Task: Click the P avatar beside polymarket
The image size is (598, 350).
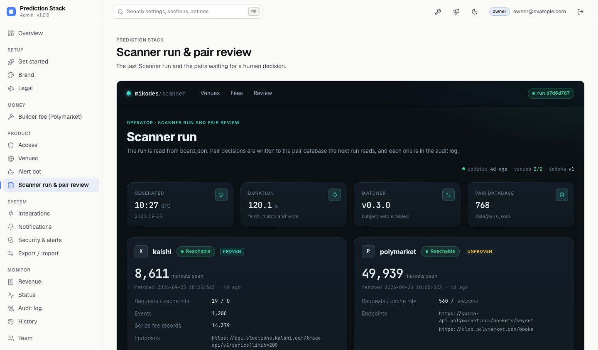Action: coord(368,252)
